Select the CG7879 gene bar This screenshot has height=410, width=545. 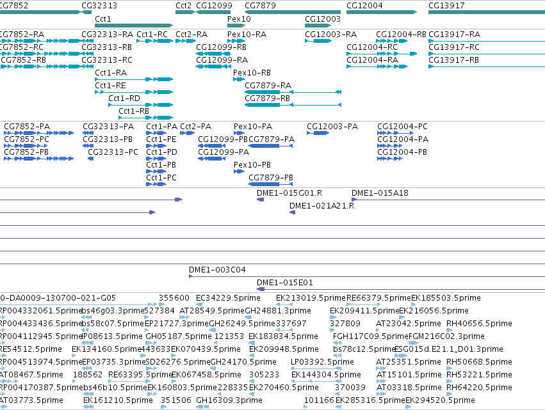[293, 12]
